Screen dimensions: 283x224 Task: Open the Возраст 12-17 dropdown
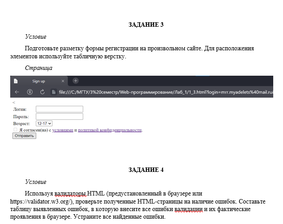(44, 124)
